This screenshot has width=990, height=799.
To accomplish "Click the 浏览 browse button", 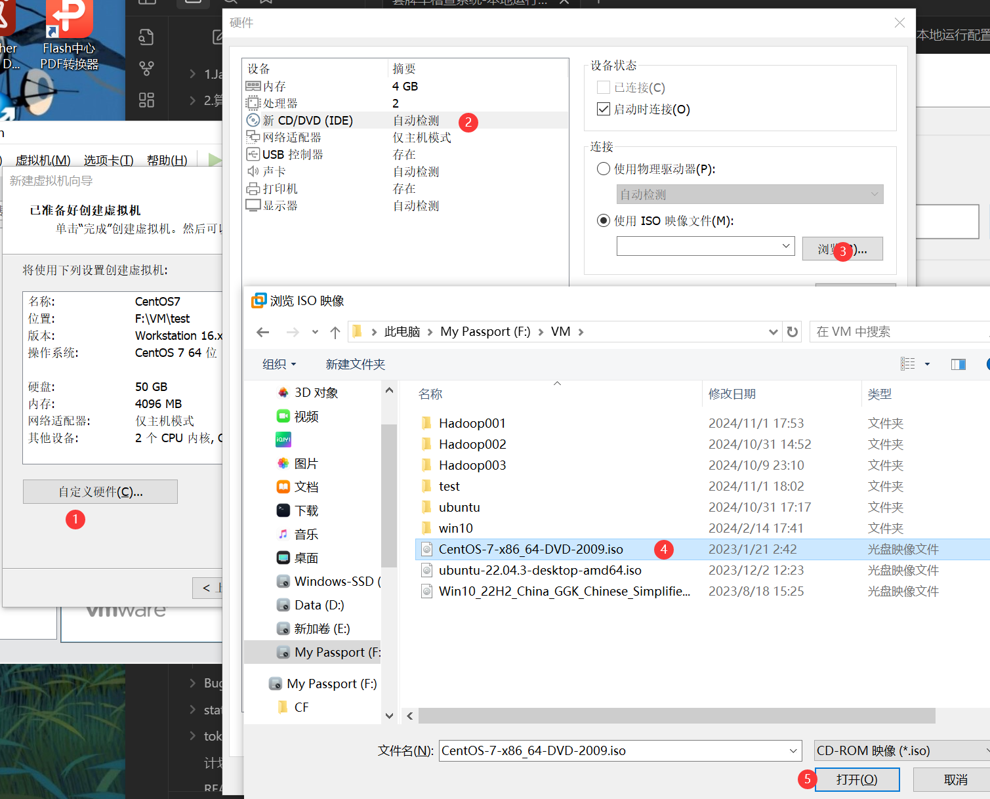I will tap(842, 249).
